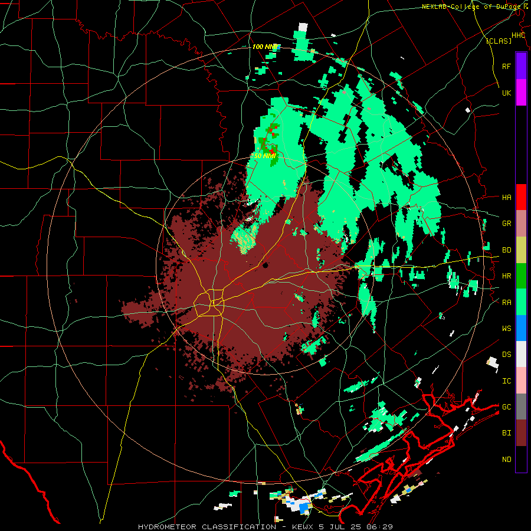The height and width of the screenshot is (531, 531).
Task: Click the IC legend label
Action: click(506, 381)
